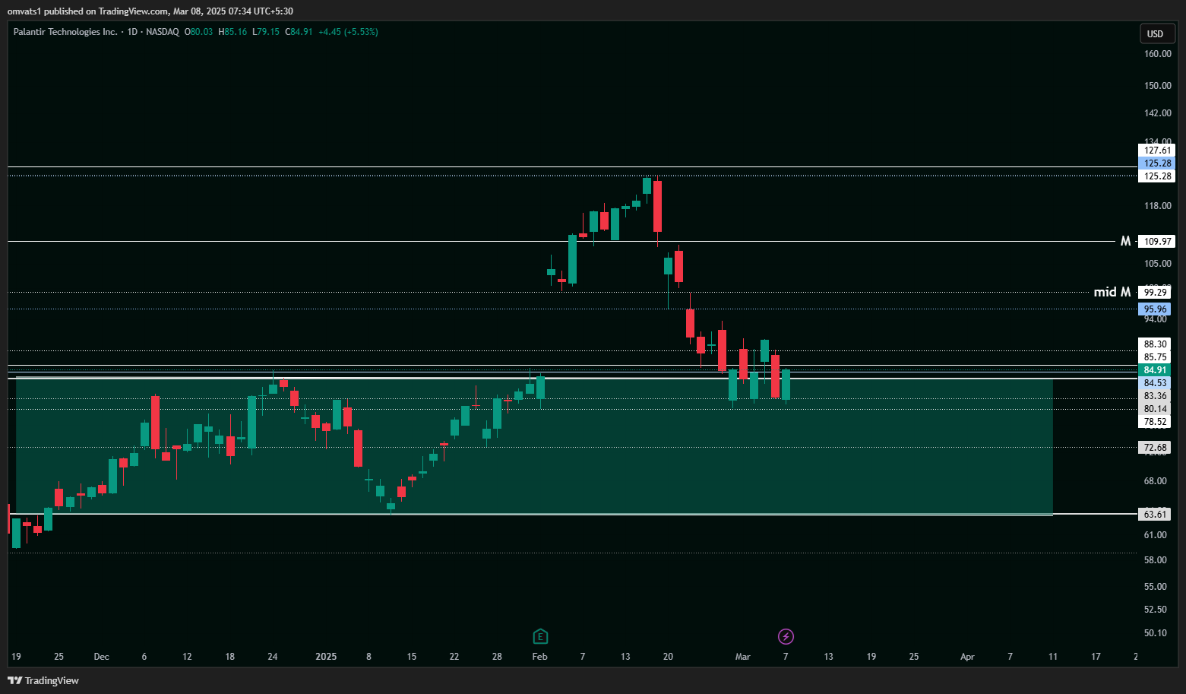
Task: Click the 83.36 price label
Action: (x=1155, y=396)
